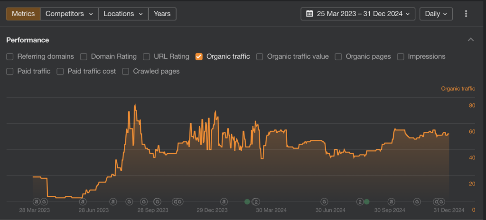This screenshot has height=220, width=486.
Task: Enable the Referring domains checkbox
Action: [x=10, y=56]
